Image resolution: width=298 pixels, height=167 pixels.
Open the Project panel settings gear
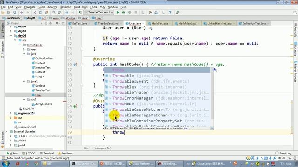coord(57,23)
